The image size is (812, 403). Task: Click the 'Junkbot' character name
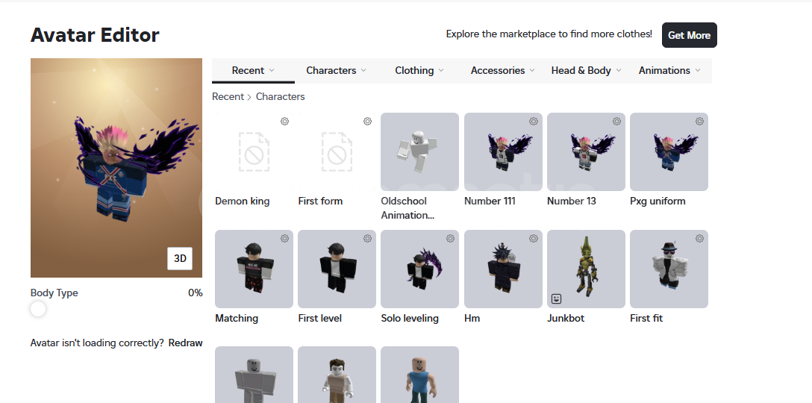566,318
